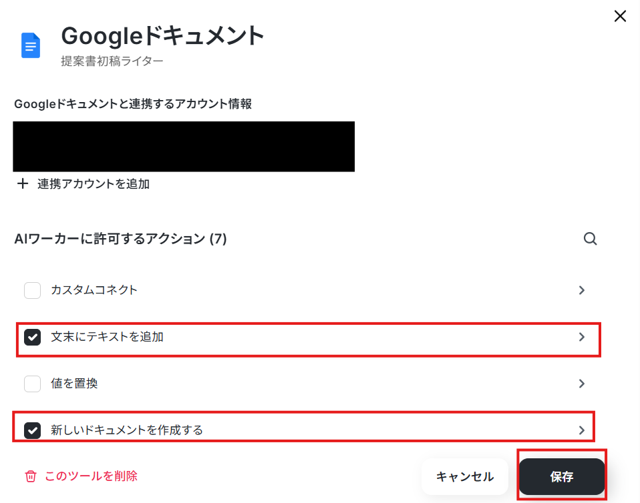Viewport: 640px width, 503px height.
Task: Uncheck 新しいドキュメントを作成する checkbox
Action: pyautogui.click(x=32, y=430)
